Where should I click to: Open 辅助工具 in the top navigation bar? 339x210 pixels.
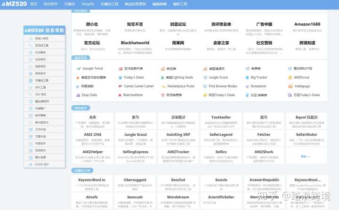tap(180, 4)
